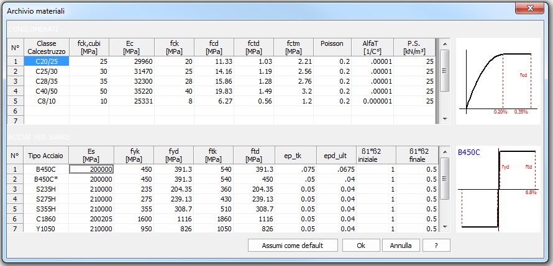Image resolution: width=553 pixels, height=266 pixels.
Task: Select the Y1050 steel type cell
Action: 46,228
